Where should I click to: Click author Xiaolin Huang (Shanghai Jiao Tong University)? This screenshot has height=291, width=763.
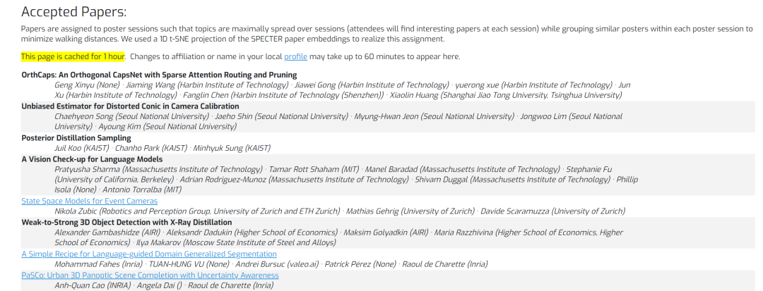(x=506, y=95)
